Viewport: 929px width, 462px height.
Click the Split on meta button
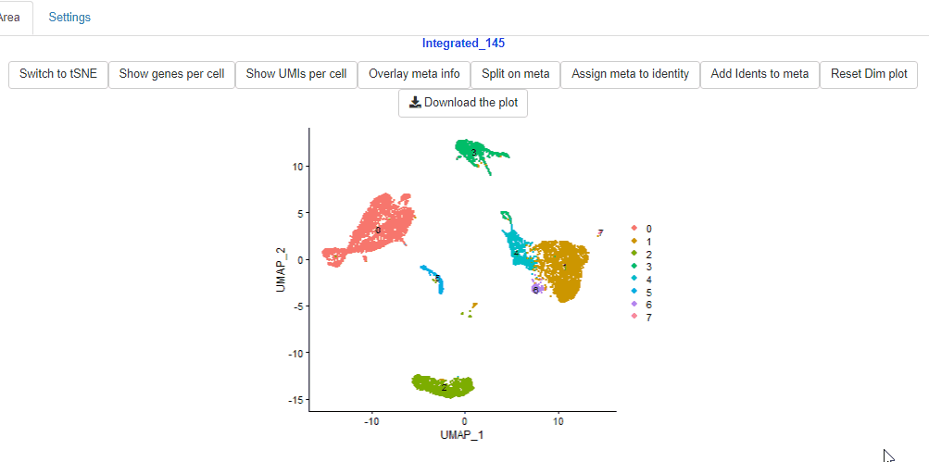point(515,74)
